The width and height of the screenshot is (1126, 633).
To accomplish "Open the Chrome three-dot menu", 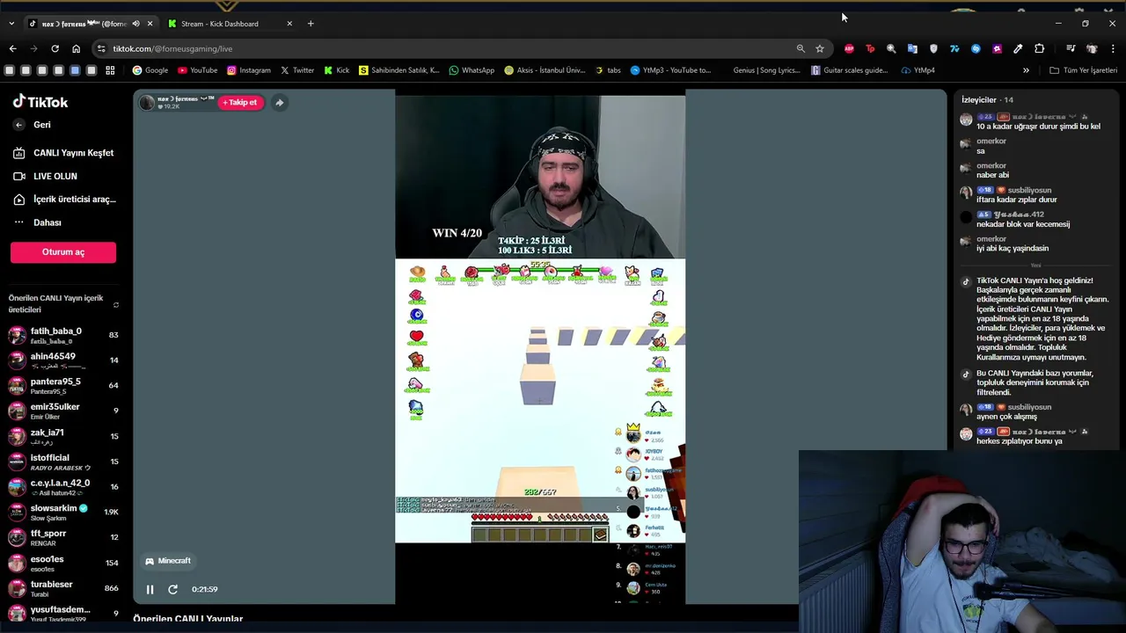I will (x=1113, y=48).
